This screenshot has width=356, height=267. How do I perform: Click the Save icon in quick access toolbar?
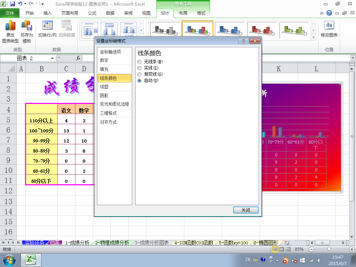click(x=12, y=4)
